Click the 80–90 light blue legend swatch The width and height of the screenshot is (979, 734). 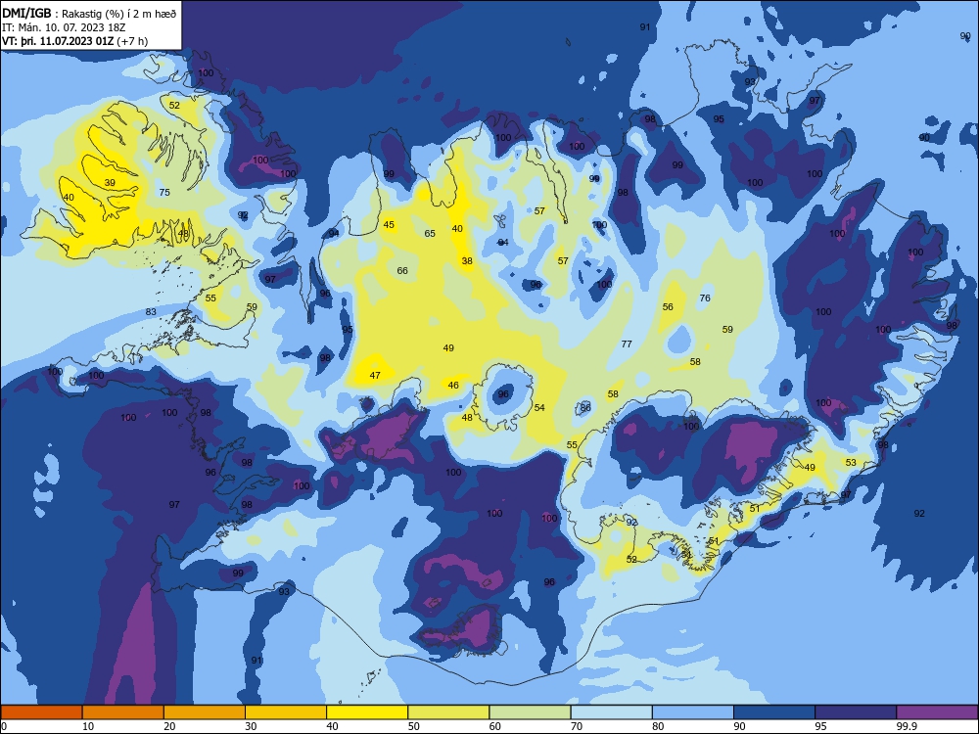click(x=693, y=712)
